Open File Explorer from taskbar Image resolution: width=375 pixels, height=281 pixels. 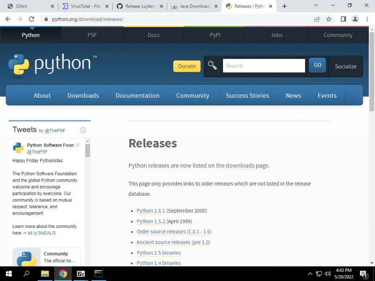pos(45,274)
